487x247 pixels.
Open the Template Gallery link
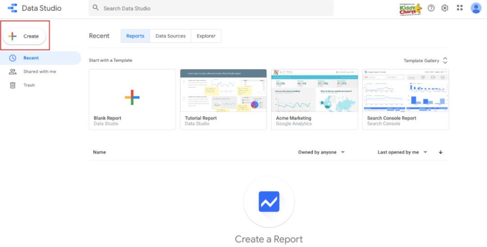421,60
